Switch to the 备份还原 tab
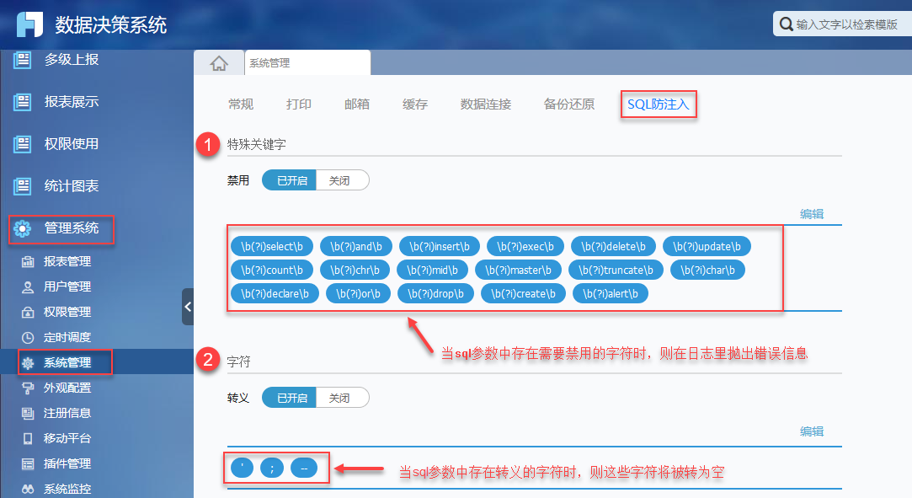Viewport: 912px width, 498px height. pyautogui.click(x=568, y=104)
